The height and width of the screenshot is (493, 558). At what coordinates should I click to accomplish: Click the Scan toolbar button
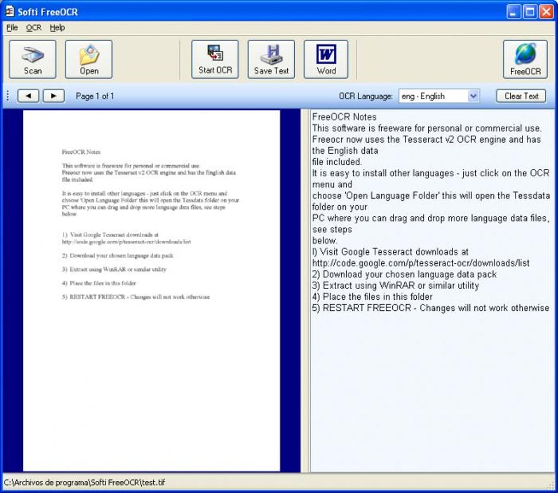point(32,60)
